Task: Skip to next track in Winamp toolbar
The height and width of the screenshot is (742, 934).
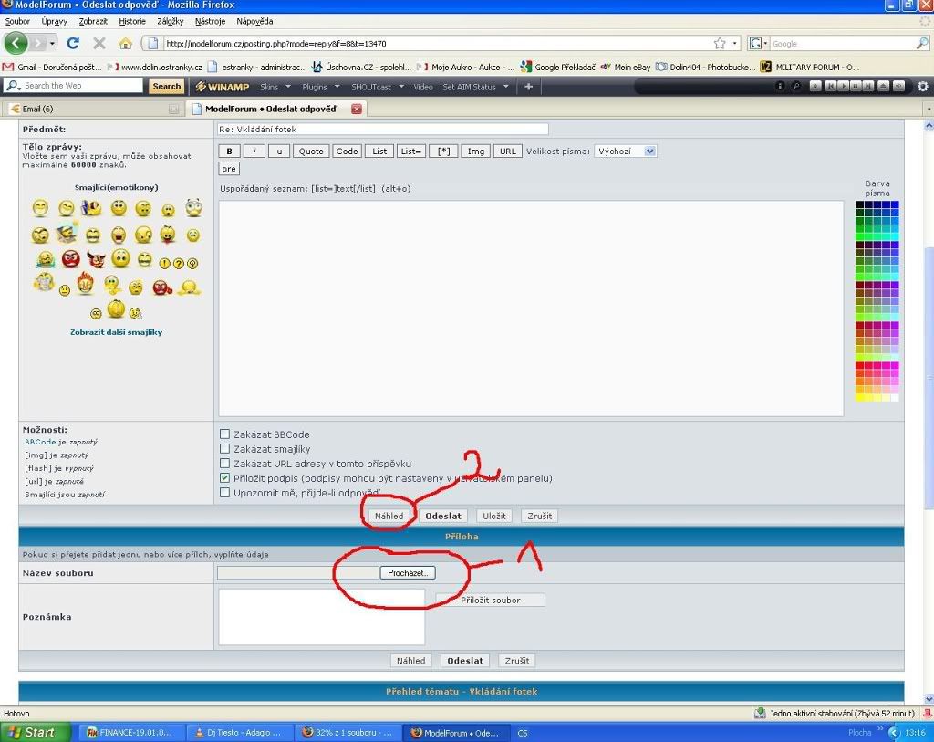Action: [869, 86]
